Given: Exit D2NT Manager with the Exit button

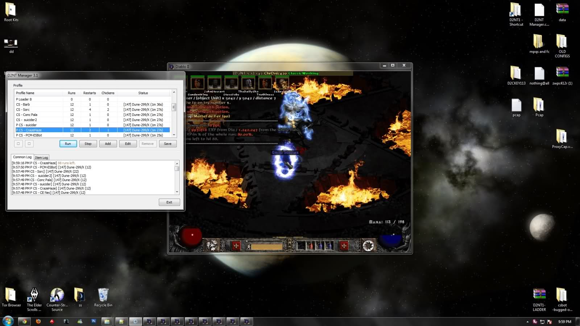Looking at the screenshot, I should (x=169, y=202).
